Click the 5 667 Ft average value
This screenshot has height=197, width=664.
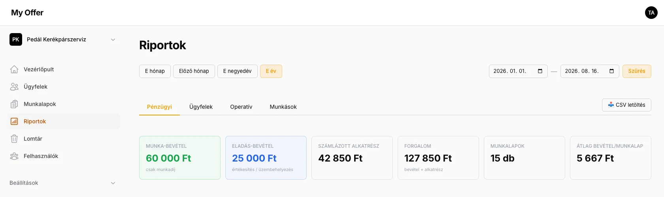point(595,158)
